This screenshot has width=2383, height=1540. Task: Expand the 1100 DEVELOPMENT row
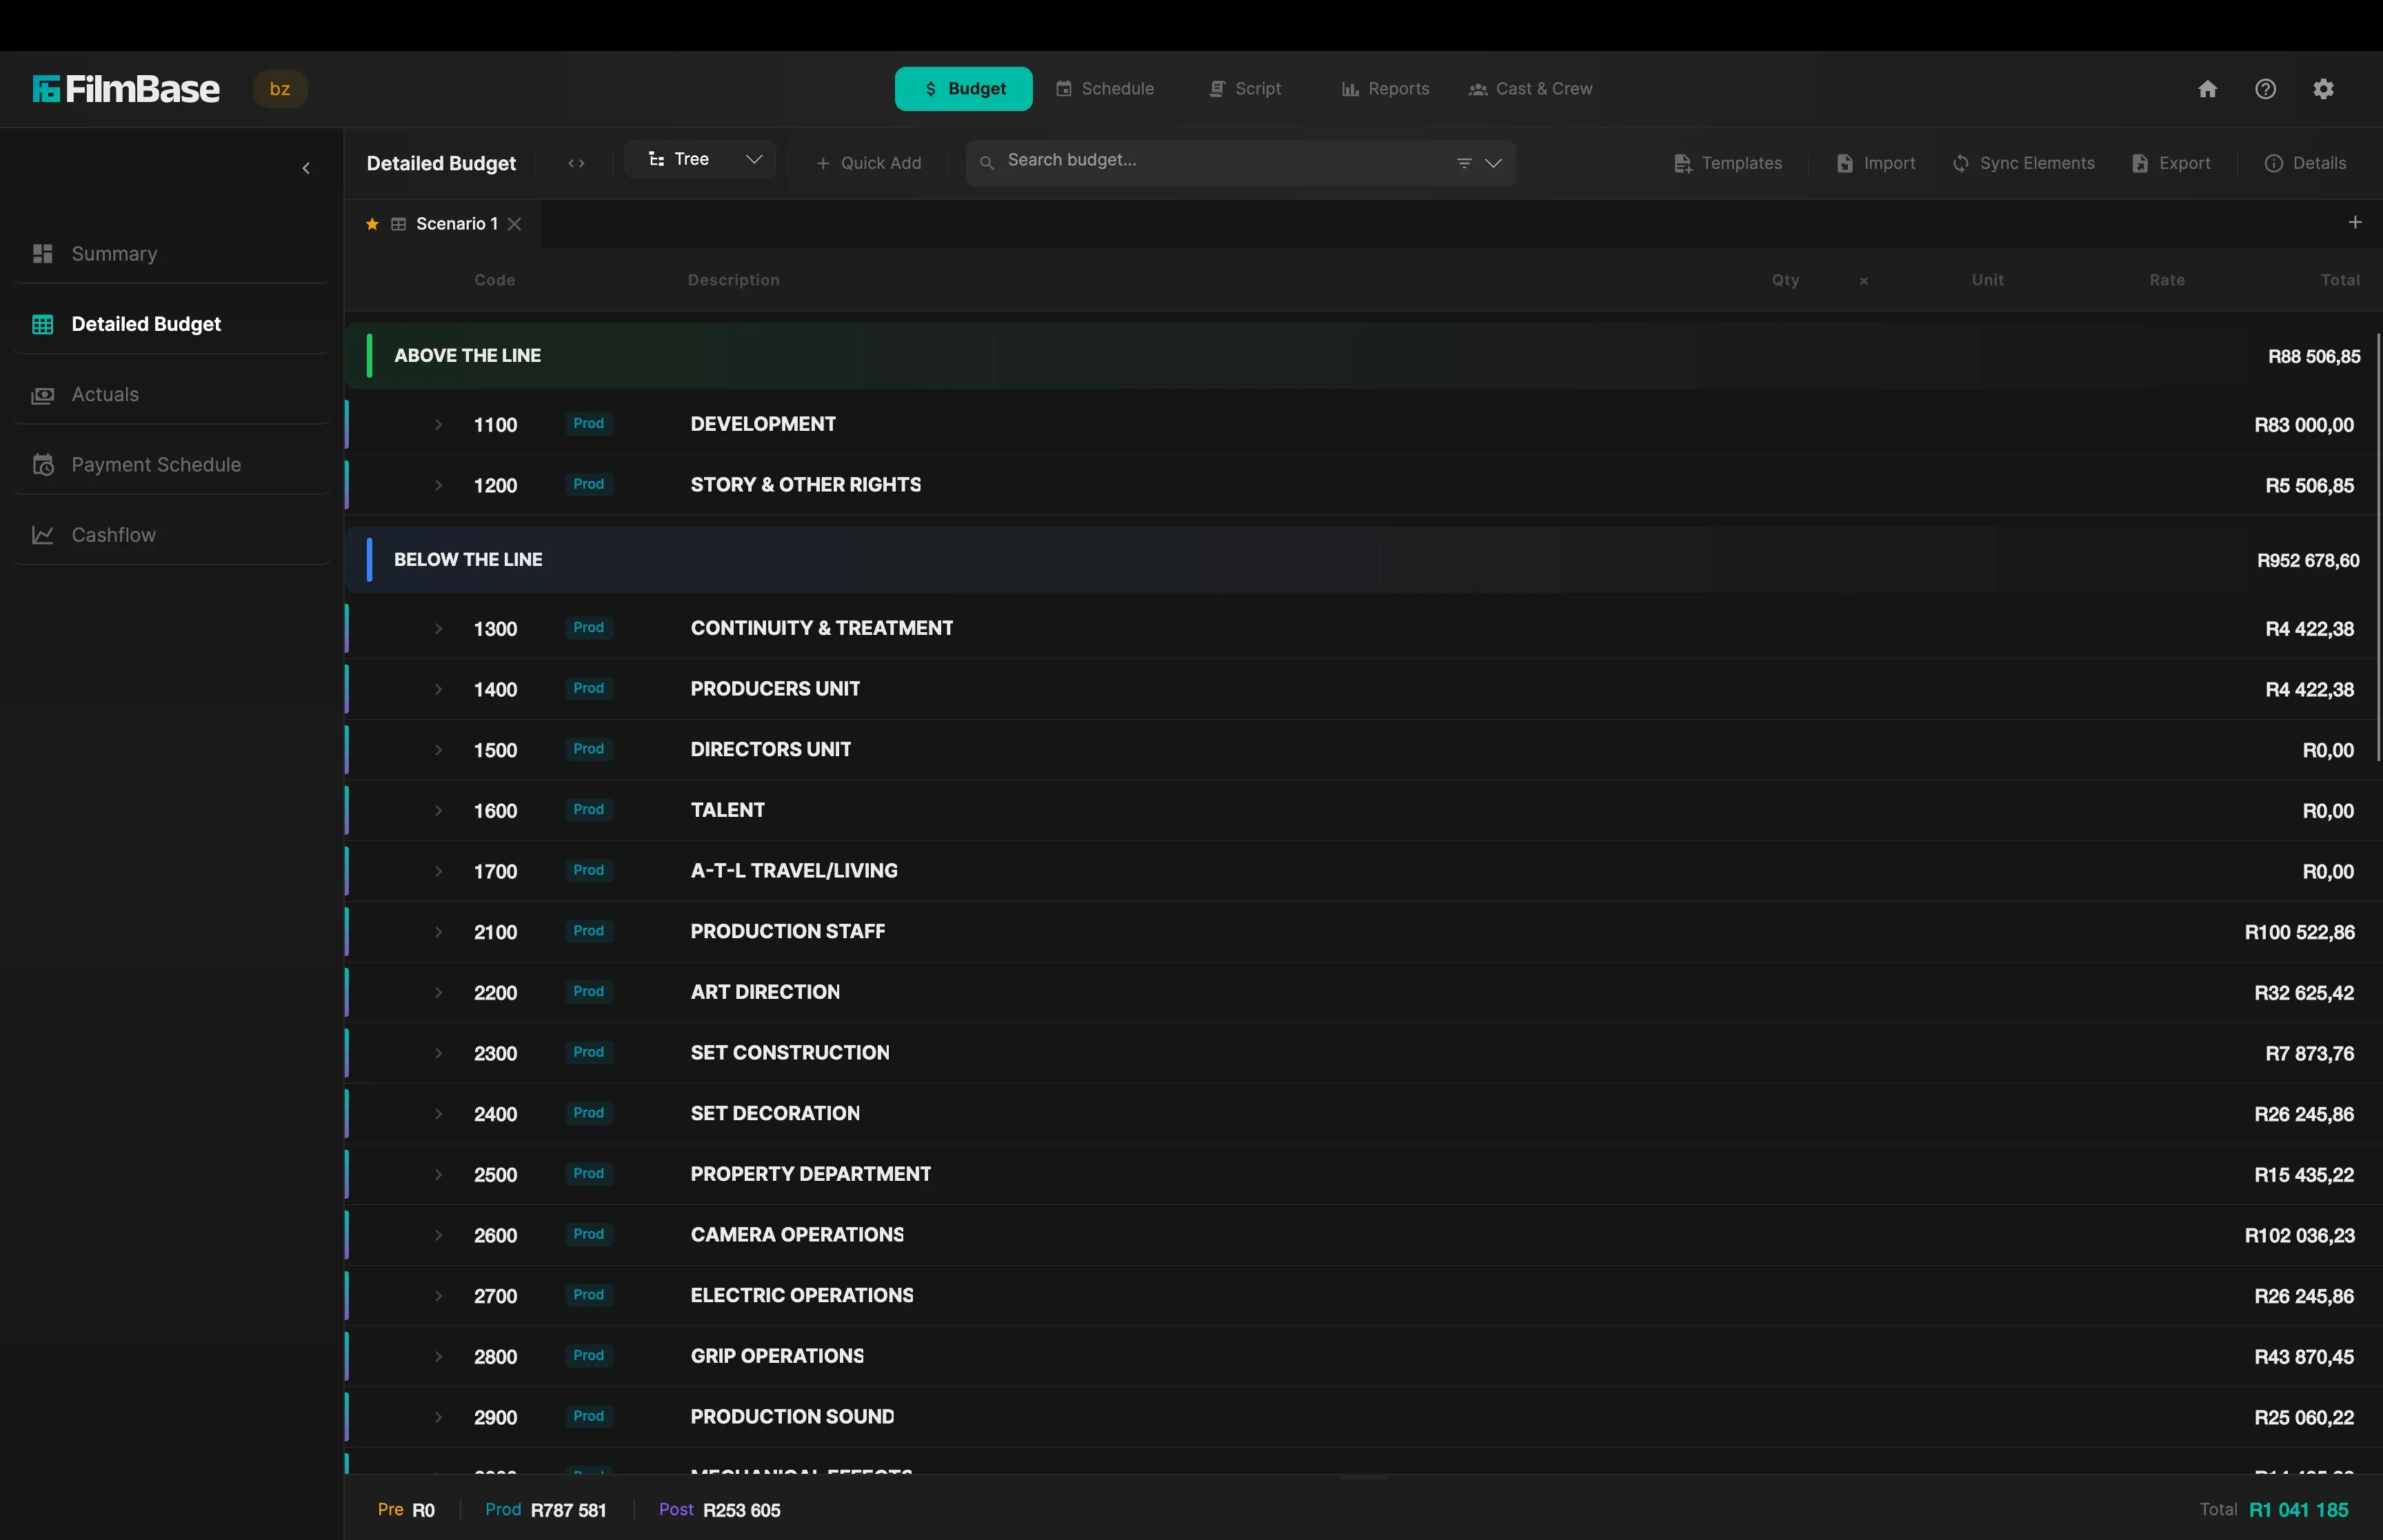click(438, 425)
